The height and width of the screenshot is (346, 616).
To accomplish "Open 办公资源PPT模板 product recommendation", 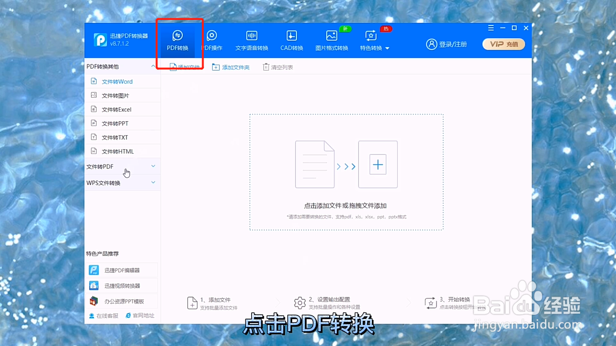I will [122, 301].
